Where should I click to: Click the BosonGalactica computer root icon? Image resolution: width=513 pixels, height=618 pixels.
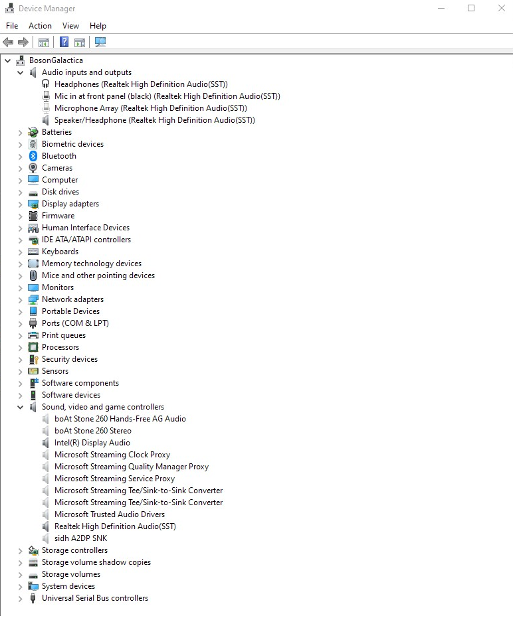click(x=21, y=60)
